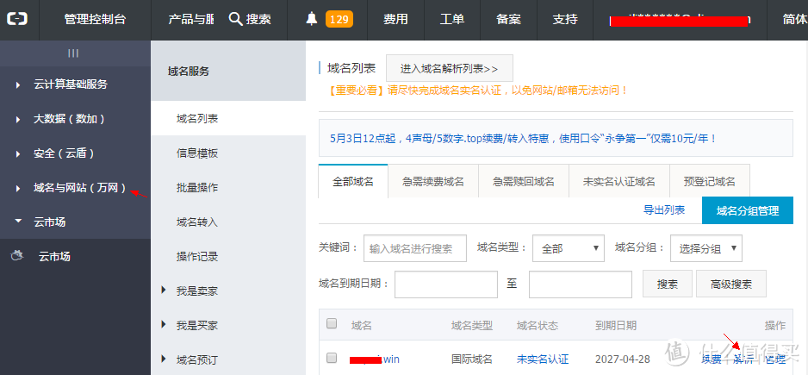Tick the .win domain row checkbox
This screenshot has width=808, height=375.
[x=332, y=358]
